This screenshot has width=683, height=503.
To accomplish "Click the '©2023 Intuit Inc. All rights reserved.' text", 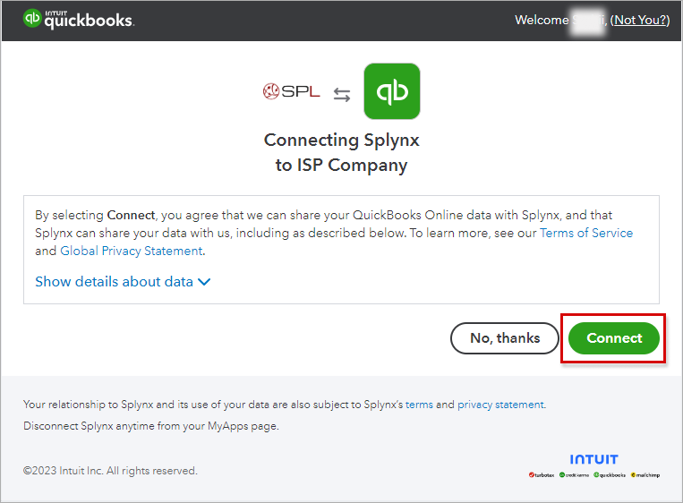I will click(110, 471).
